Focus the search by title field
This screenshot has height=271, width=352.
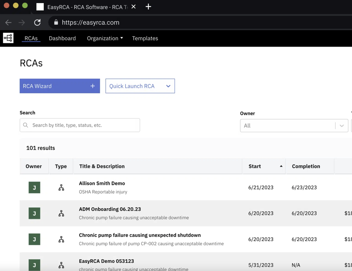pos(80,125)
